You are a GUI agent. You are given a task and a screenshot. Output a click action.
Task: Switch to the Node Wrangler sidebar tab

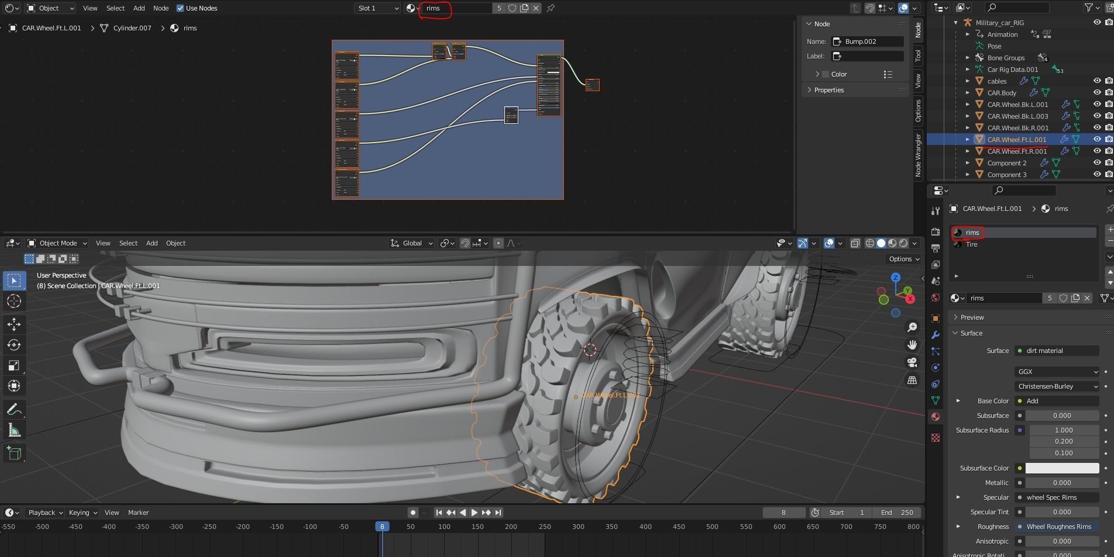(918, 154)
